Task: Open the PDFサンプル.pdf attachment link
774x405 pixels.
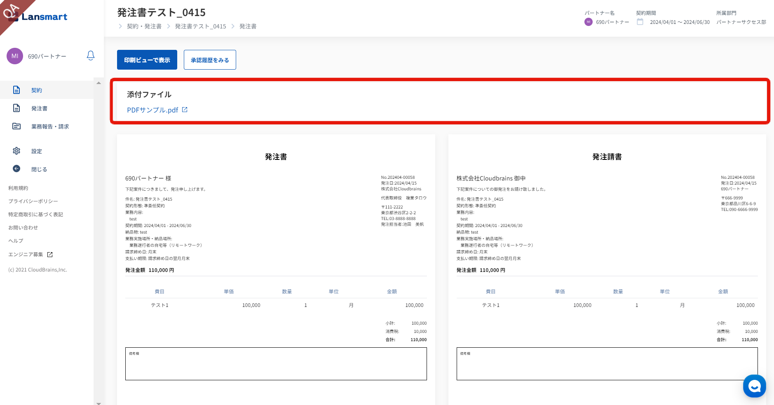Action: [x=152, y=110]
